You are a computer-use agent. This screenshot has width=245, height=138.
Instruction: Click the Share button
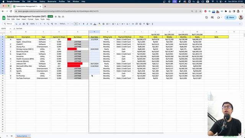coord(230,18)
